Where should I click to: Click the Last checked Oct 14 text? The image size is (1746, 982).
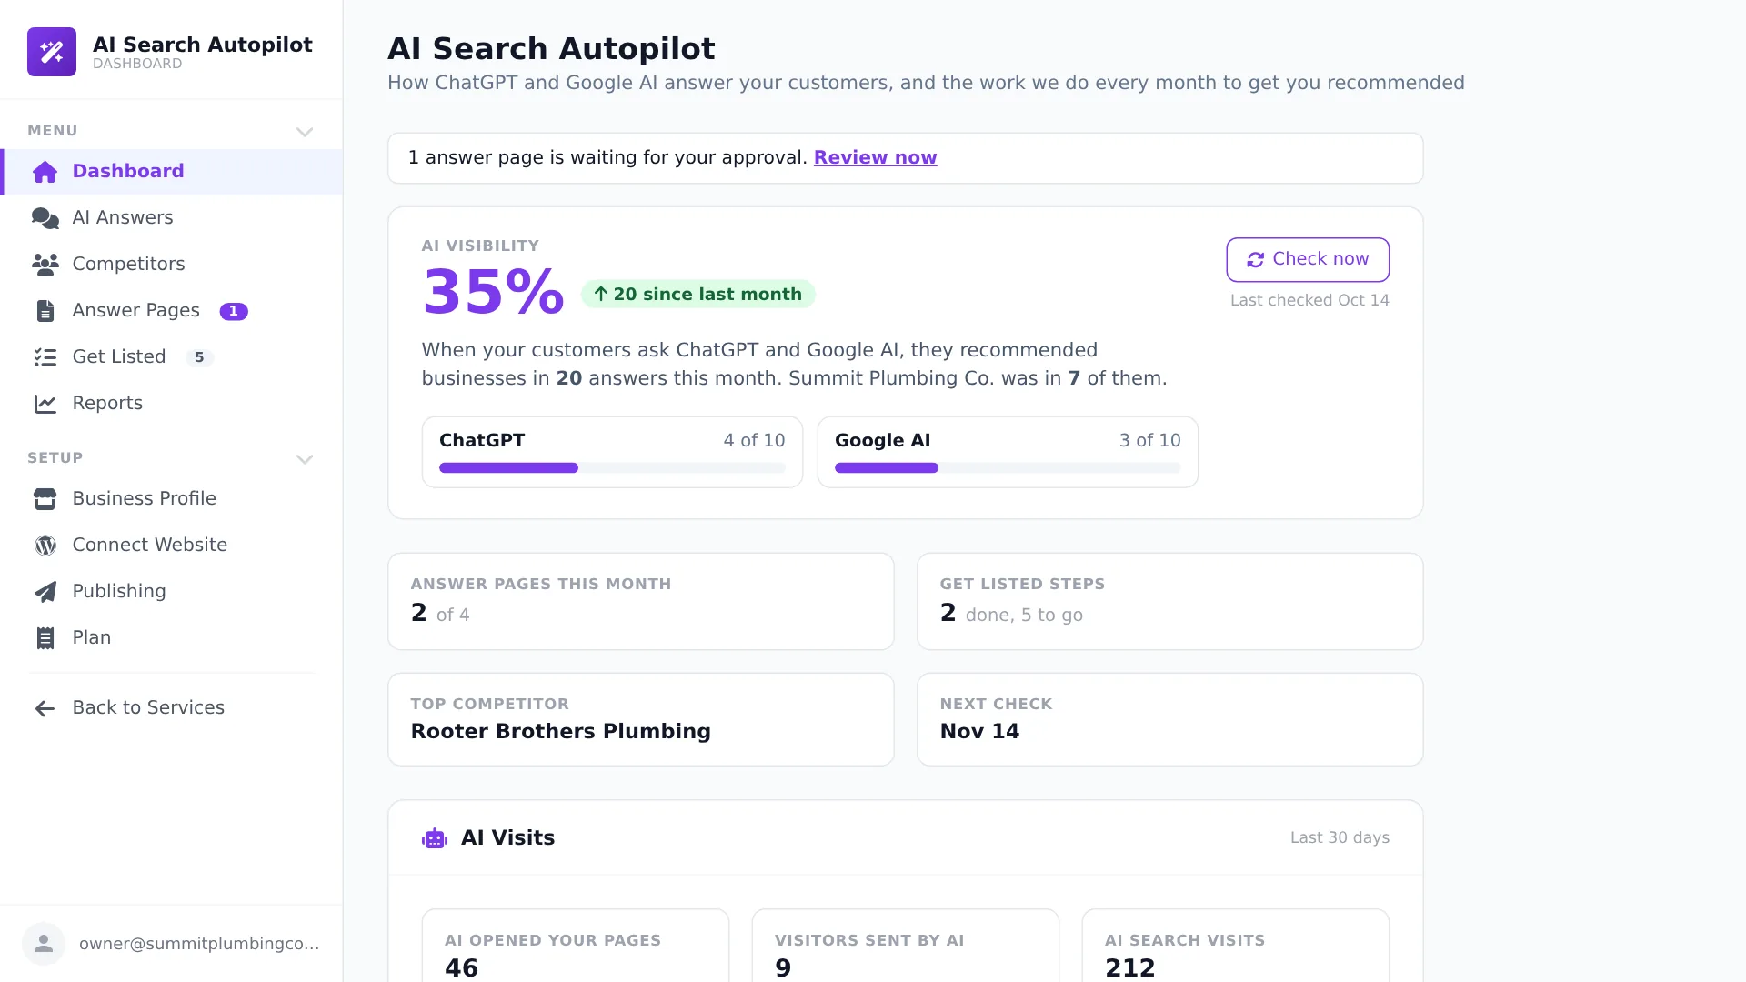point(1309,301)
